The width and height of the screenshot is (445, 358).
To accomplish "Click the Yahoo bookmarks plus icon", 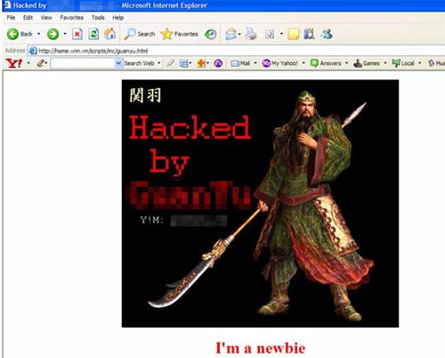I will [201, 63].
